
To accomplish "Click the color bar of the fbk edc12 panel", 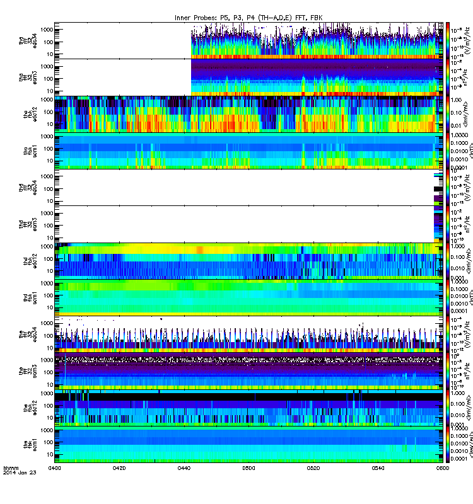I will coord(448,408).
